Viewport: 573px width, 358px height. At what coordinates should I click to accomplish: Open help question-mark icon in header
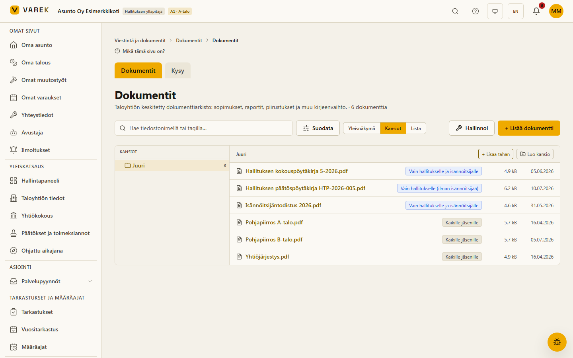click(x=476, y=11)
